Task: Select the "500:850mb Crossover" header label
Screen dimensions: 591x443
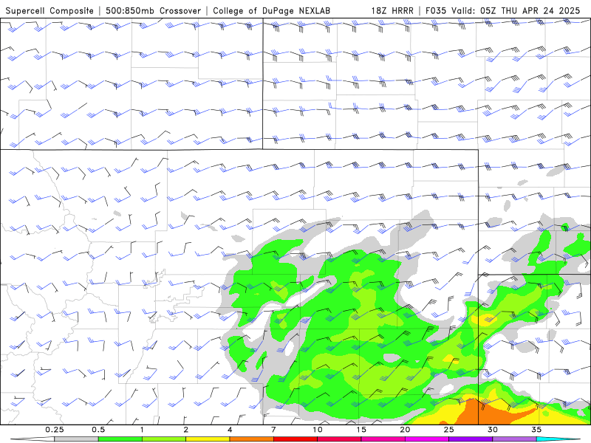Action: [153, 10]
